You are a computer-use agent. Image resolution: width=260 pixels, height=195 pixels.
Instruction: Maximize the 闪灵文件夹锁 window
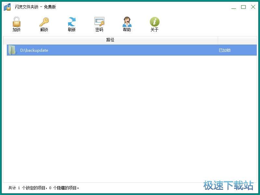pos(243,7)
